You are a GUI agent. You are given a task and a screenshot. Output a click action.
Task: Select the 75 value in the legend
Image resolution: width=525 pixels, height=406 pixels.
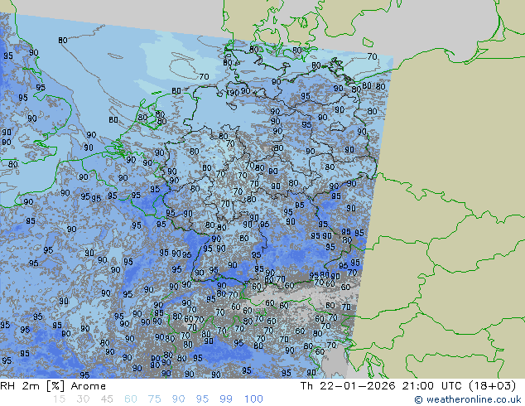(x=154, y=399)
